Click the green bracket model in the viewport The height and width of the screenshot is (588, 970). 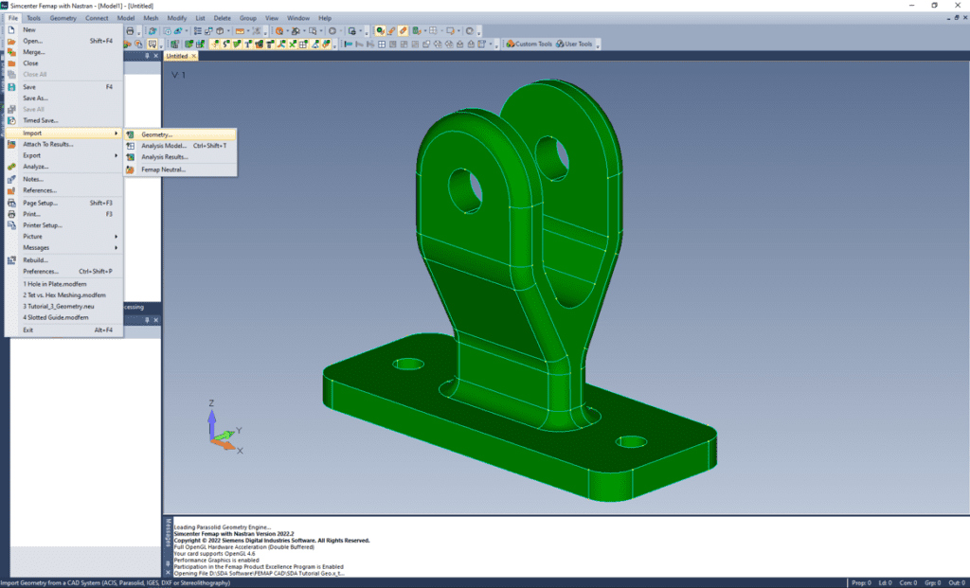click(x=520, y=291)
